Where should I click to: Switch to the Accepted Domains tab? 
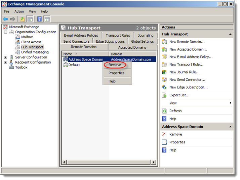132,47
